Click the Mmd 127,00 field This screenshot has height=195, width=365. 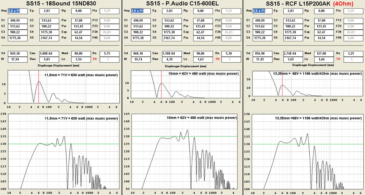pos(324,54)
